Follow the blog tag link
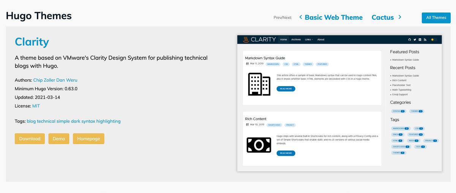This screenshot has width=456, height=193. [31, 121]
